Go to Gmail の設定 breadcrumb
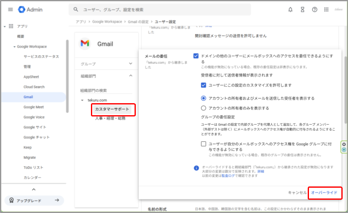 (x=138, y=22)
